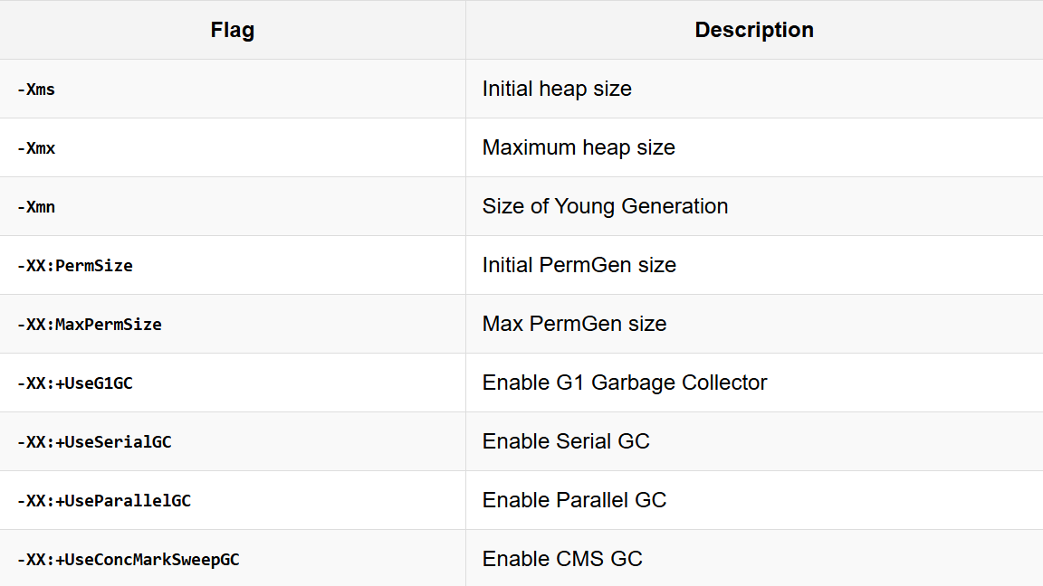Click the -XX:+UseParallelGC flag text
Viewport: 1043px width, 586px height.
(104, 501)
